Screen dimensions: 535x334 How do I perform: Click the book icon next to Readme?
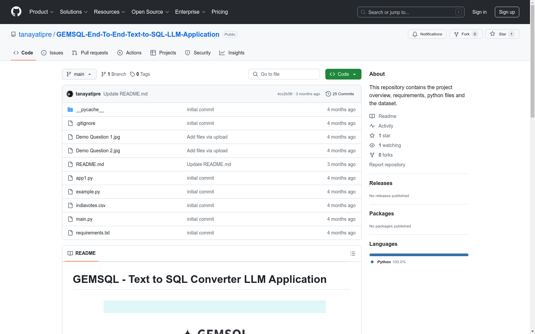[x=372, y=116]
